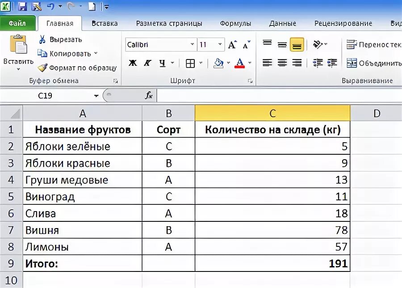Open the borders dropdown arrow
Screen dimensions: 402x288
(201, 63)
